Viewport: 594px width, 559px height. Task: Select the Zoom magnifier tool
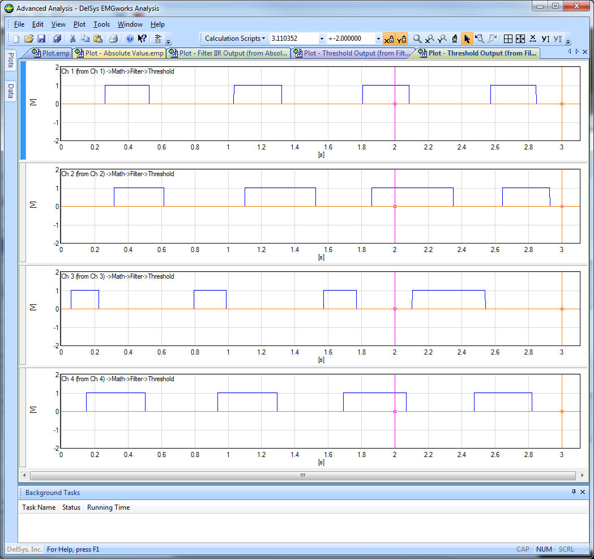417,39
